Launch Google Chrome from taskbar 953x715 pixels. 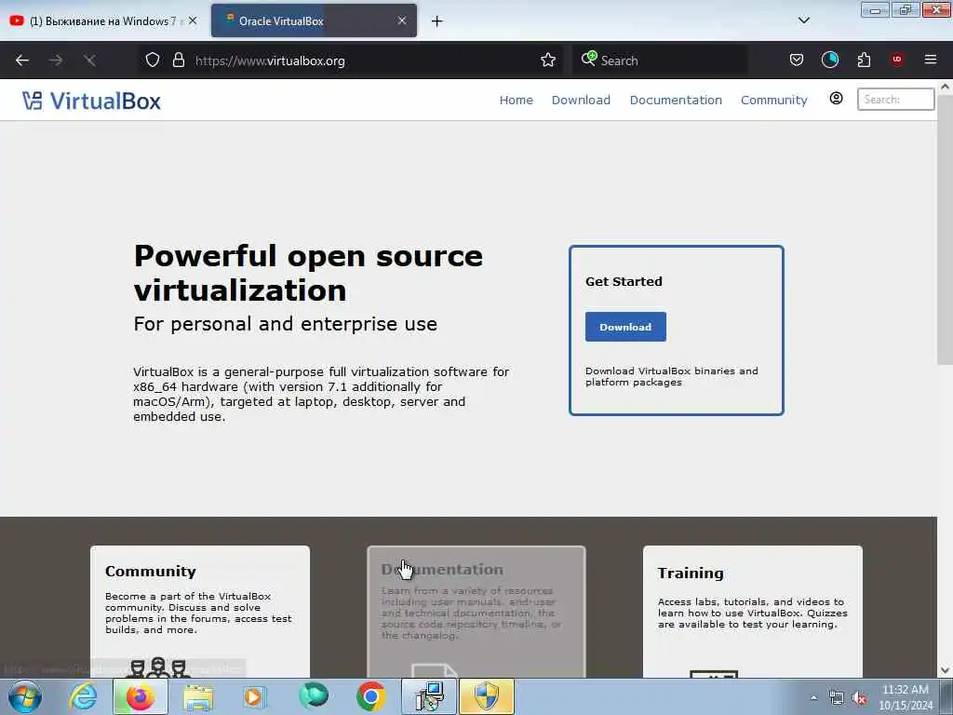coord(370,696)
